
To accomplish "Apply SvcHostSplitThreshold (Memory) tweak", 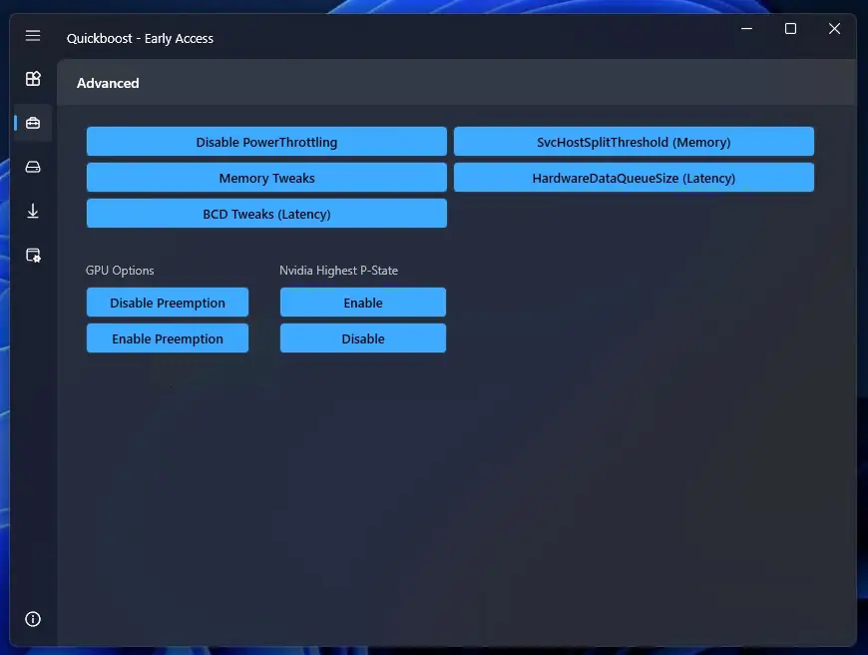I will 634,142.
